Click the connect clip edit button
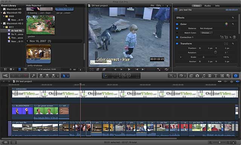The width and height of the screenshot is (241, 145). pos(41,76)
